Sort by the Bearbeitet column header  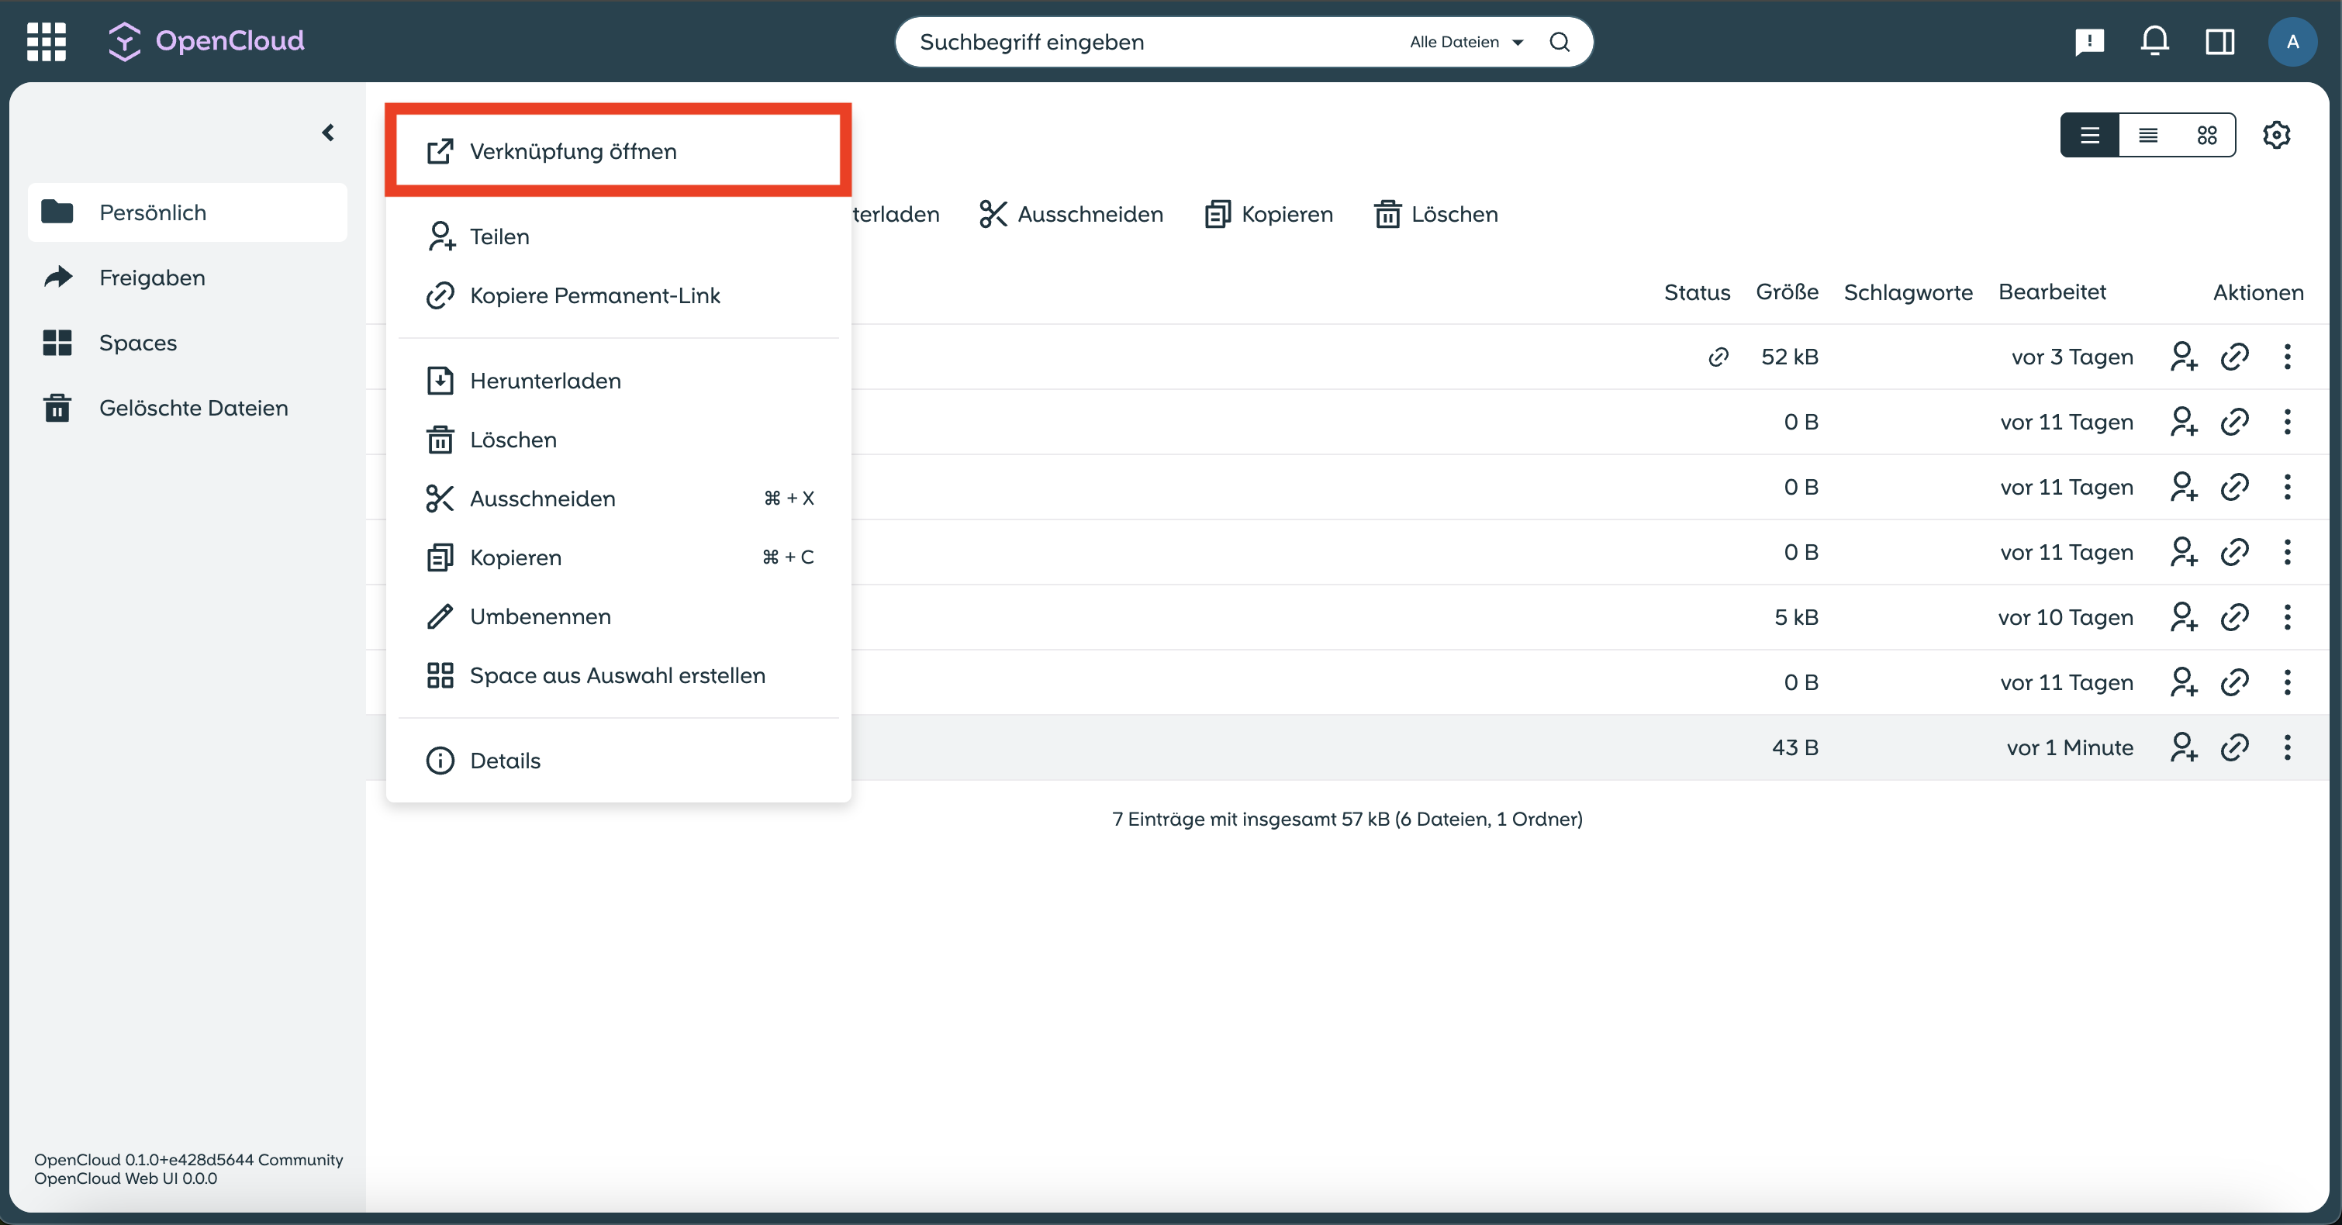[x=2051, y=292]
